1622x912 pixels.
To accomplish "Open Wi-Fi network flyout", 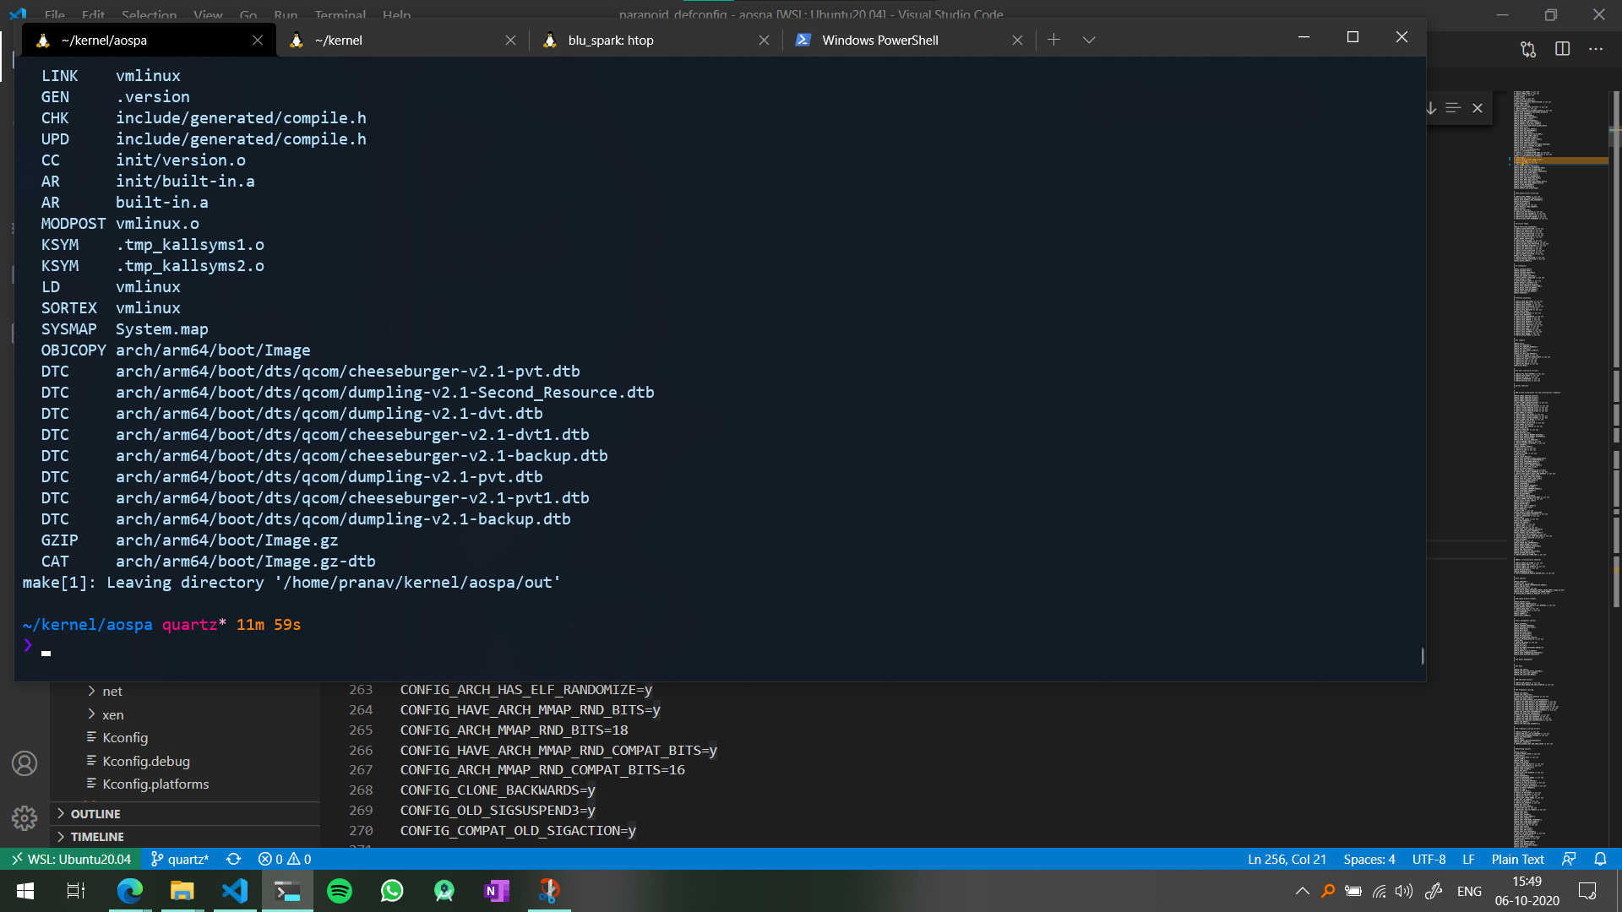I will 1379,891.
